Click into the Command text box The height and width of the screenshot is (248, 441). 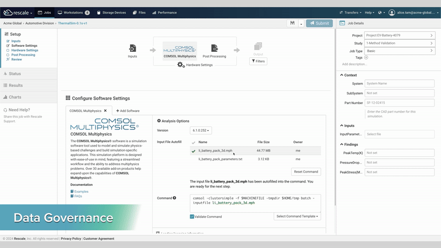point(255,203)
